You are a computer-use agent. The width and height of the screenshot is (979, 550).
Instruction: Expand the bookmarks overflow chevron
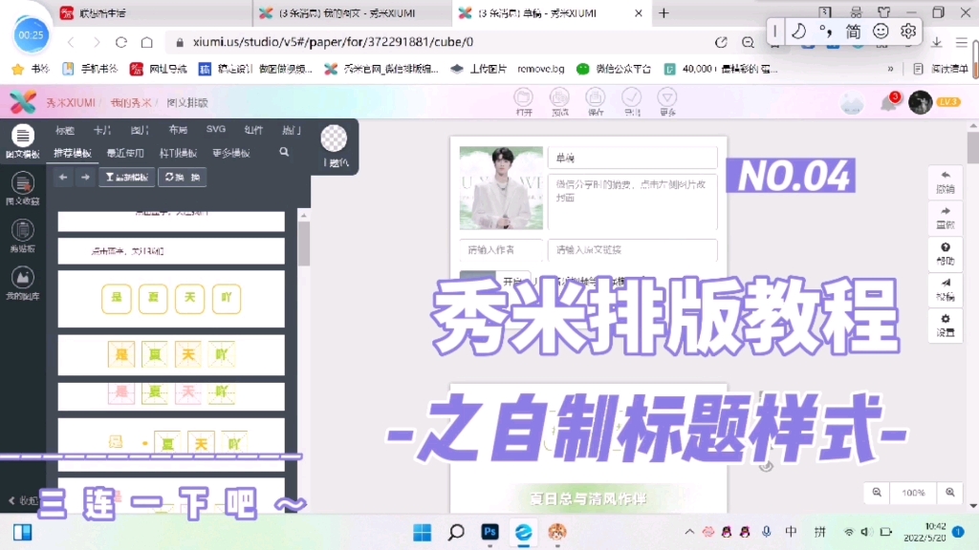(891, 69)
